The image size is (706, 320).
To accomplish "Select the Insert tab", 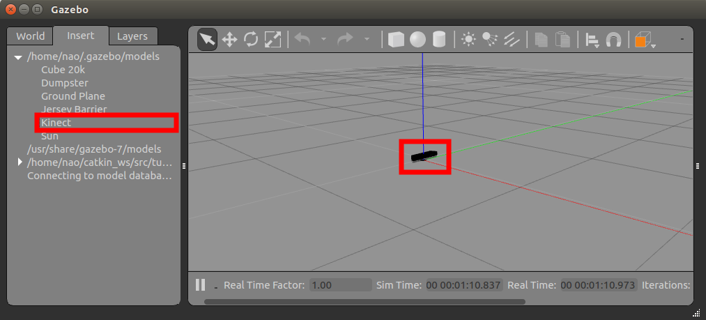I will [81, 36].
